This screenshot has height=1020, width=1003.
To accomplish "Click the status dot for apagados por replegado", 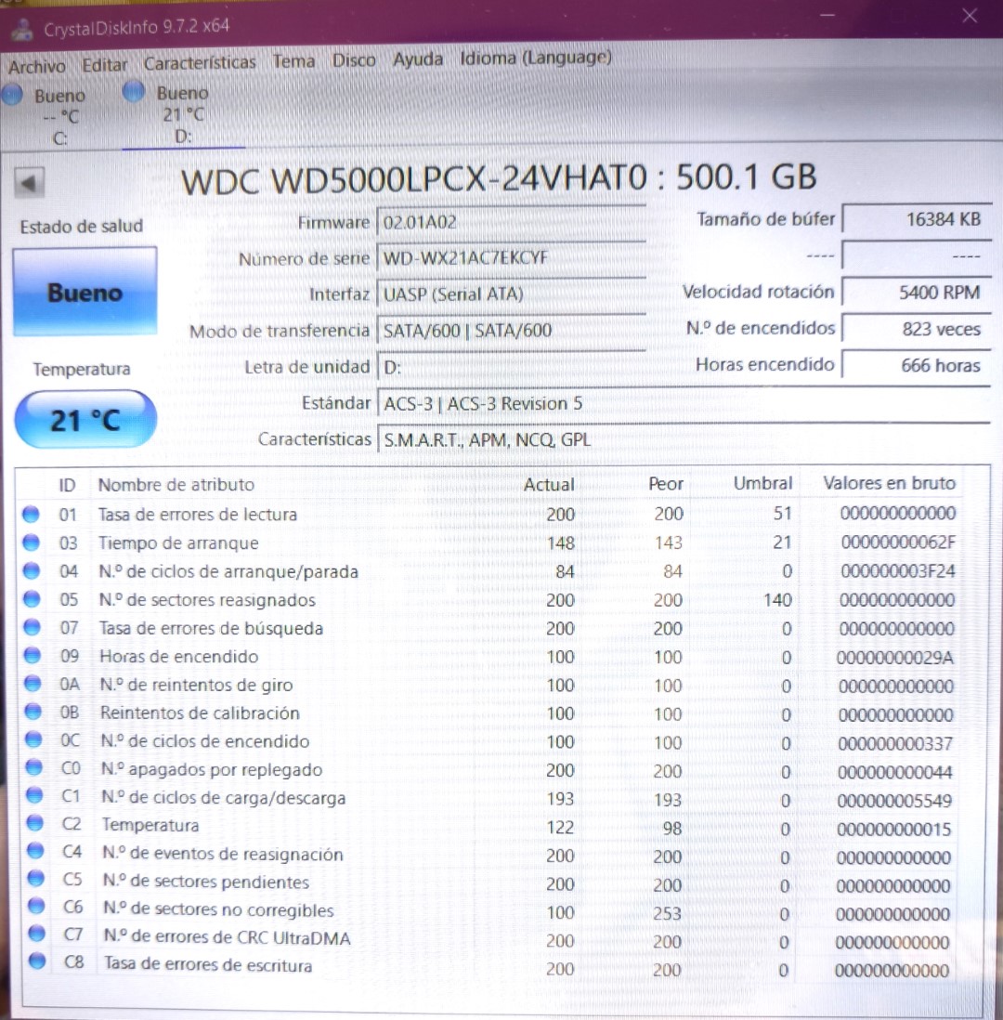I will pos(33,768).
